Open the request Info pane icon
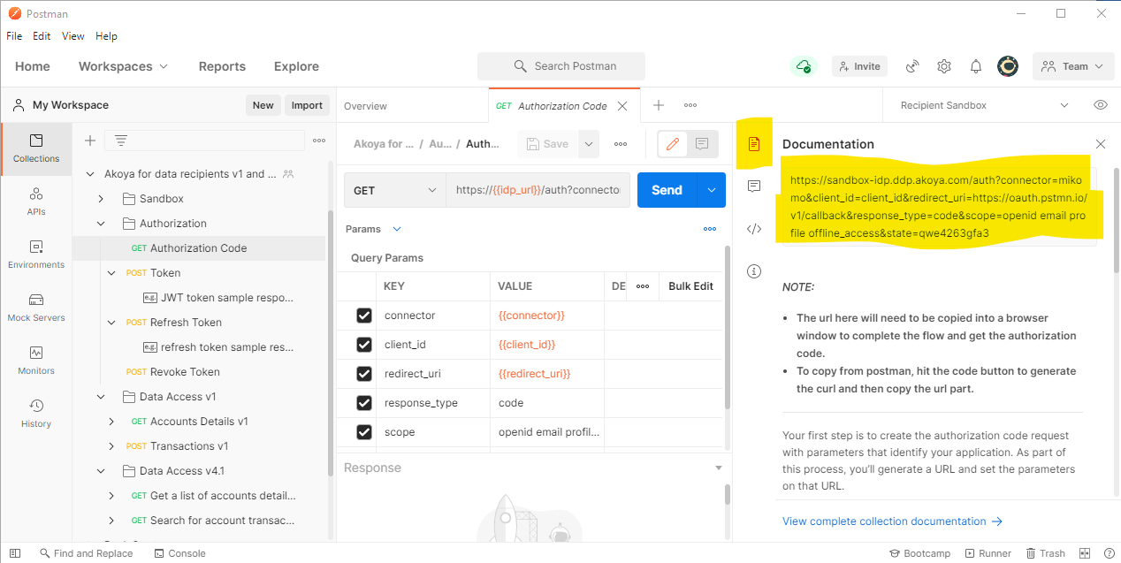Screen dimensions: 1121x563 pyautogui.click(x=754, y=271)
